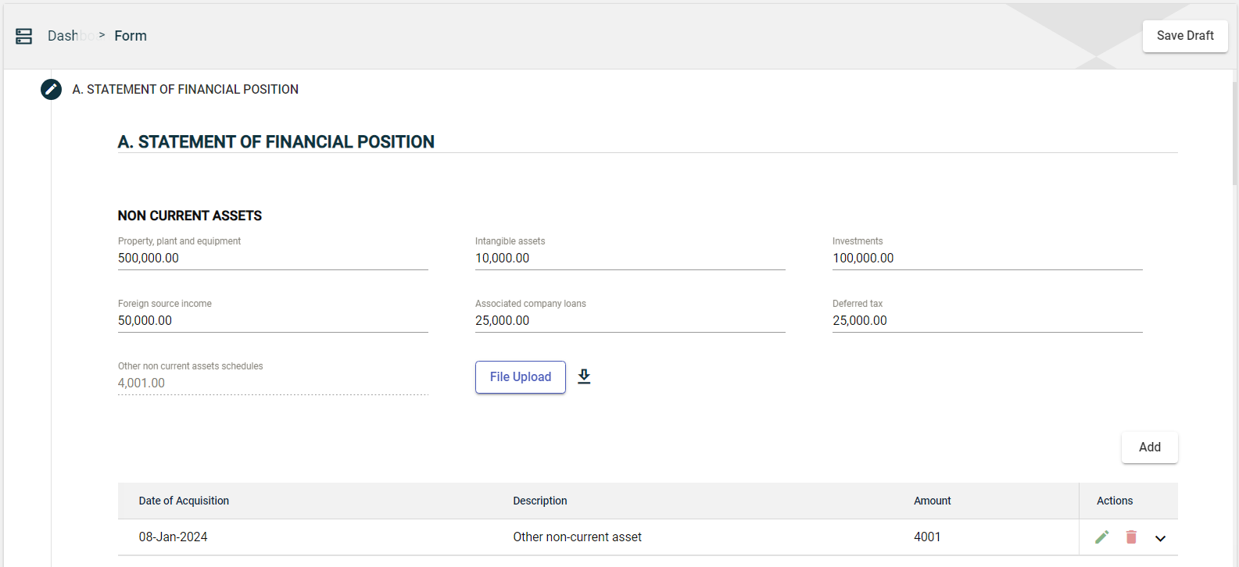Delete the 08-Jan-2024 table row
The width and height of the screenshot is (1239, 567).
pyautogui.click(x=1131, y=537)
